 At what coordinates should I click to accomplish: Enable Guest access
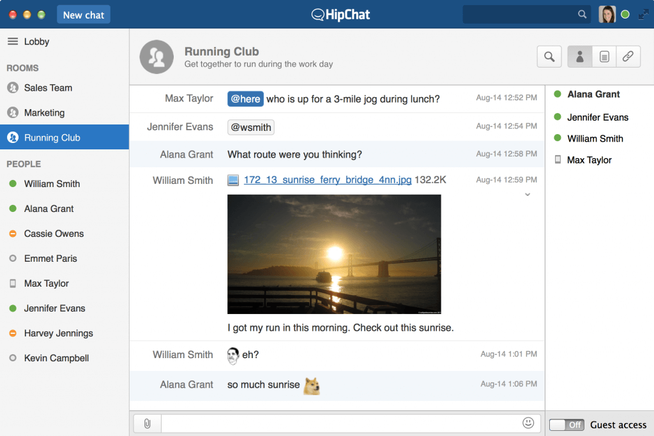tap(567, 424)
